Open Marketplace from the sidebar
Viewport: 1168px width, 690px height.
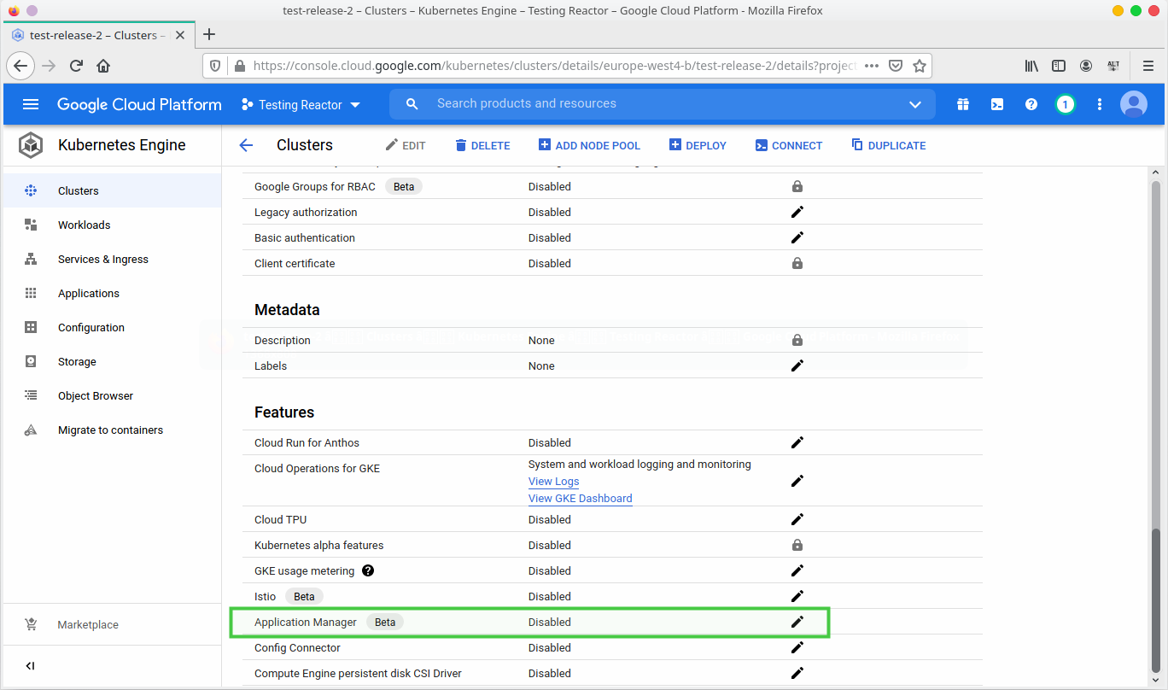point(112,624)
